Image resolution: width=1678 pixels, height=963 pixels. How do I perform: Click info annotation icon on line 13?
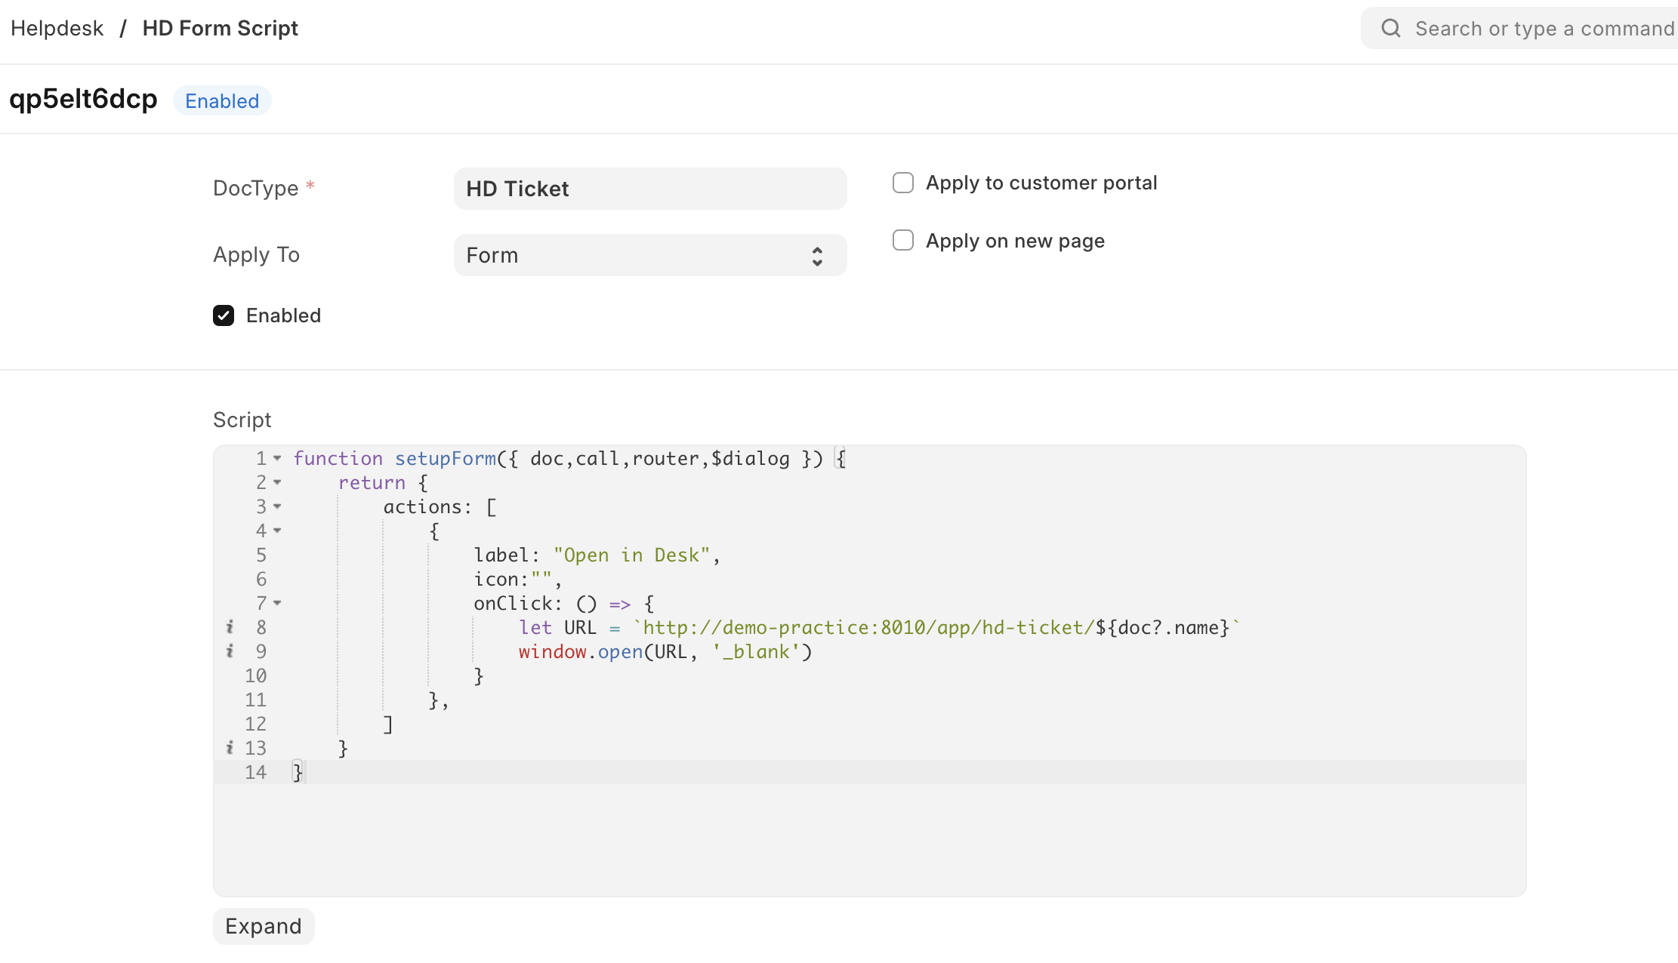tap(230, 748)
